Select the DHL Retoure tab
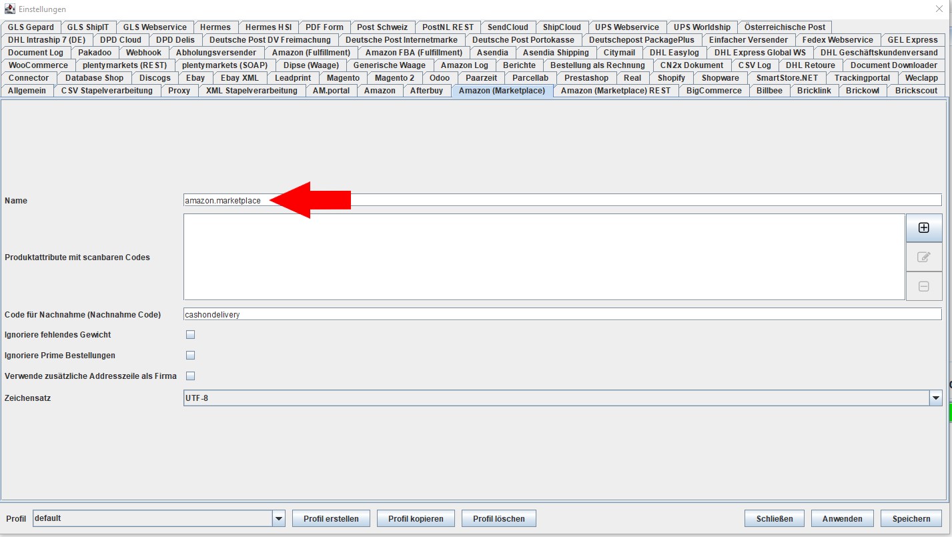Screen dimensions: 952x537 810,65
